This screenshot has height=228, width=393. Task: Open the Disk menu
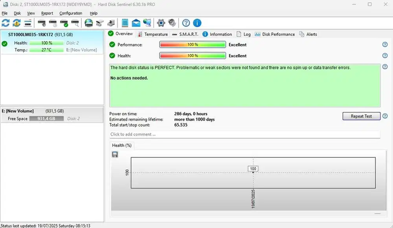[17, 13]
